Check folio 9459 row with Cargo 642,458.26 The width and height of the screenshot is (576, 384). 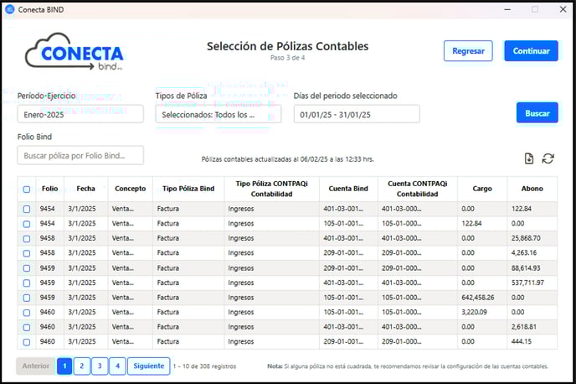[x=27, y=298]
